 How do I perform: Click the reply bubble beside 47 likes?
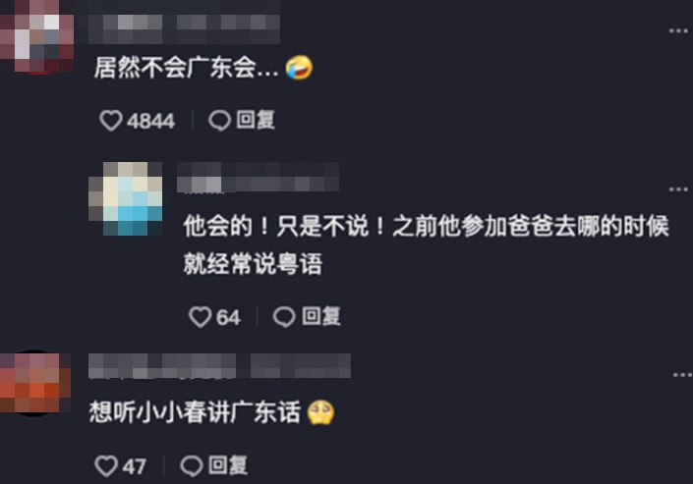(x=192, y=466)
